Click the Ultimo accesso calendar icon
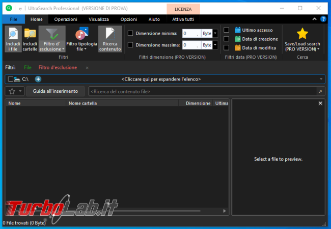Image resolution: width=331 pixels, height=229 pixels. (238, 30)
